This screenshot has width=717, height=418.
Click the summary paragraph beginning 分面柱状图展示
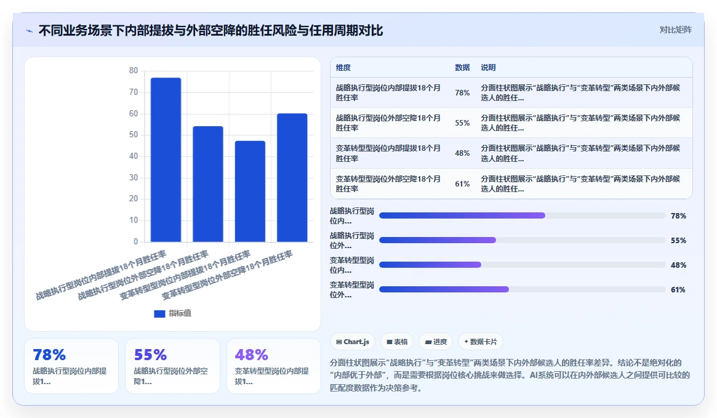tap(510, 376)
